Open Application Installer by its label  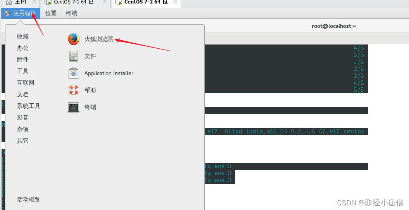click(109, 73)
